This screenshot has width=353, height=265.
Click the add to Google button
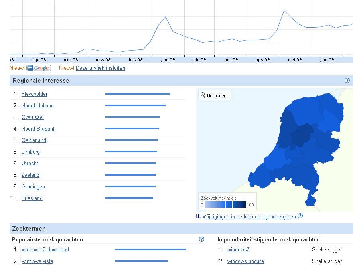(39, 68)
